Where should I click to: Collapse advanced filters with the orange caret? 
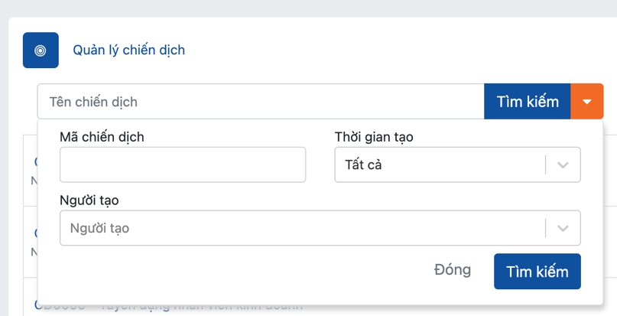(x=587, y=102)
